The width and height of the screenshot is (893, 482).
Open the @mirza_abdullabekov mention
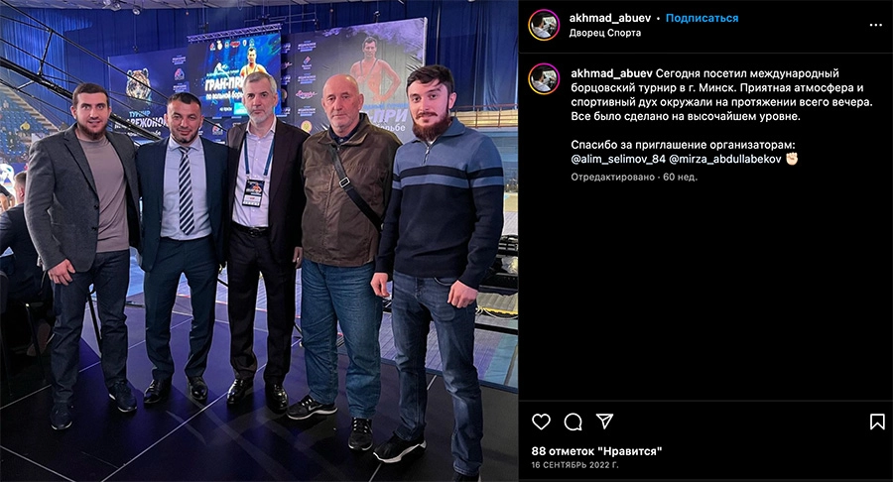click(x=725, y=160)
